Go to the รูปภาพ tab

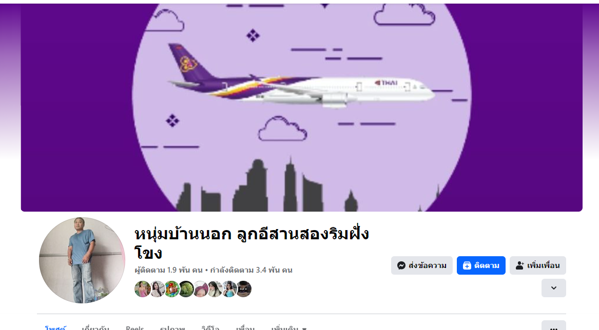[x=172, y=327]
